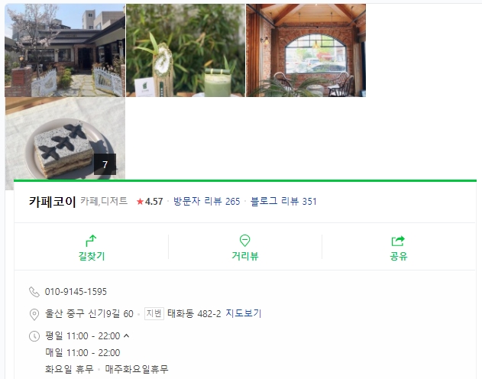Select the 길찾기 label text
The height and width of the screenshot is (379, 482).
click(92, 256)
